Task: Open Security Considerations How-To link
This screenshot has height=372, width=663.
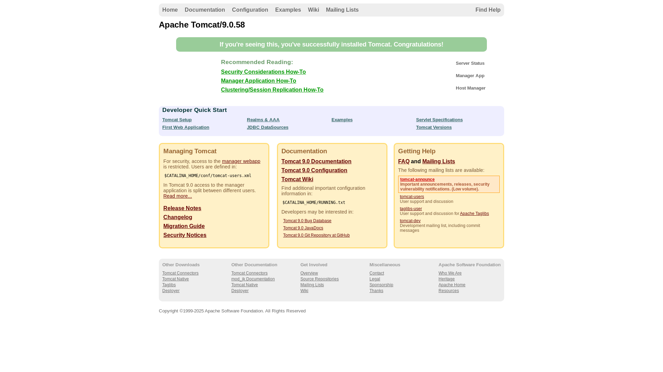Action: point(263,72)
